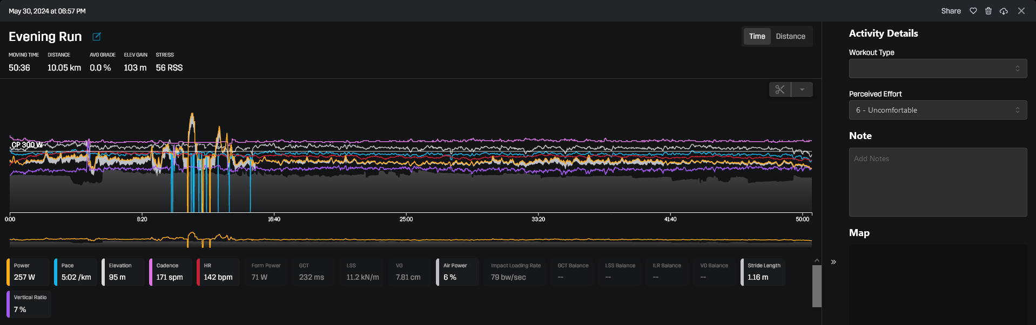Click the metrics panel vertical scrollbar

coord(817,286)
